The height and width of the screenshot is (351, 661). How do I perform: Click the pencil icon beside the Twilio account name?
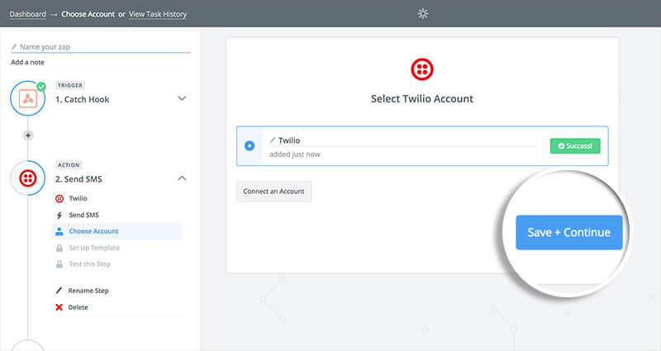(273, 140)
